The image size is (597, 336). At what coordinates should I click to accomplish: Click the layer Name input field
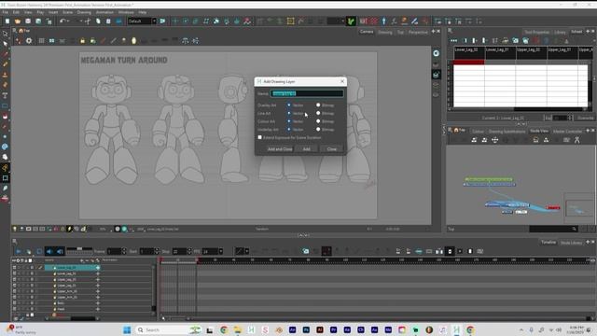(307, 93)
